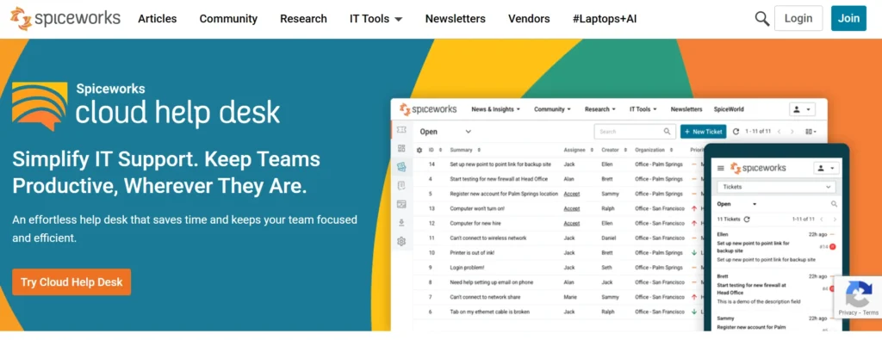Viewport: 882px width, 340px height.
Task: Sort the table by the ID column arrows
Action: [x=440, y=150]
